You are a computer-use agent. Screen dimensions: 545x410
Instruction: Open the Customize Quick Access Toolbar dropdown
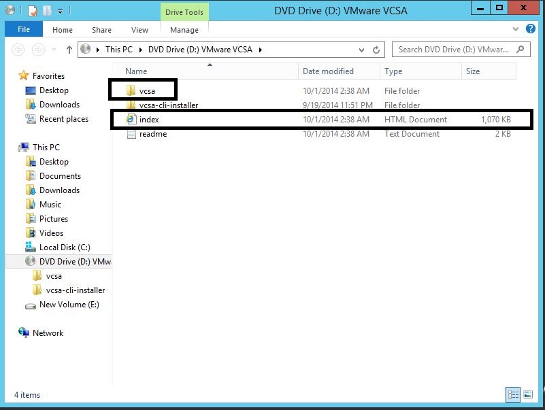pyautogui.click(x=61, y=11)
